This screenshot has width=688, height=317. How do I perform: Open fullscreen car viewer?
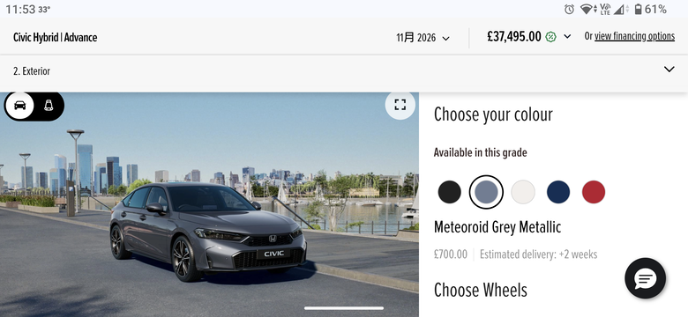pyautogui.click(x=400, y=105)
